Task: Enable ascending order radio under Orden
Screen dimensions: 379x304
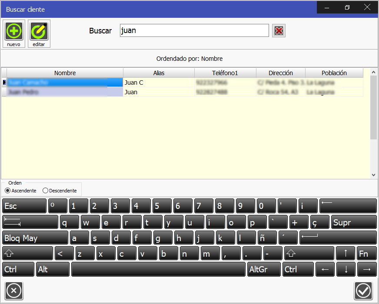Action: 7,191
